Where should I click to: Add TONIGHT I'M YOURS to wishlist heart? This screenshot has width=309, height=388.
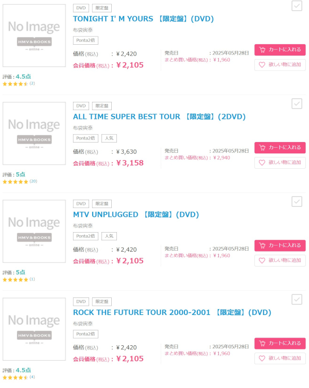pos(280,65)
